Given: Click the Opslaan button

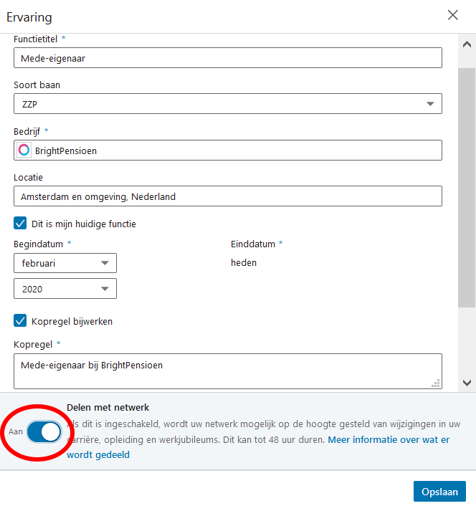Looking at the screenshot, I should coord(439,491).
